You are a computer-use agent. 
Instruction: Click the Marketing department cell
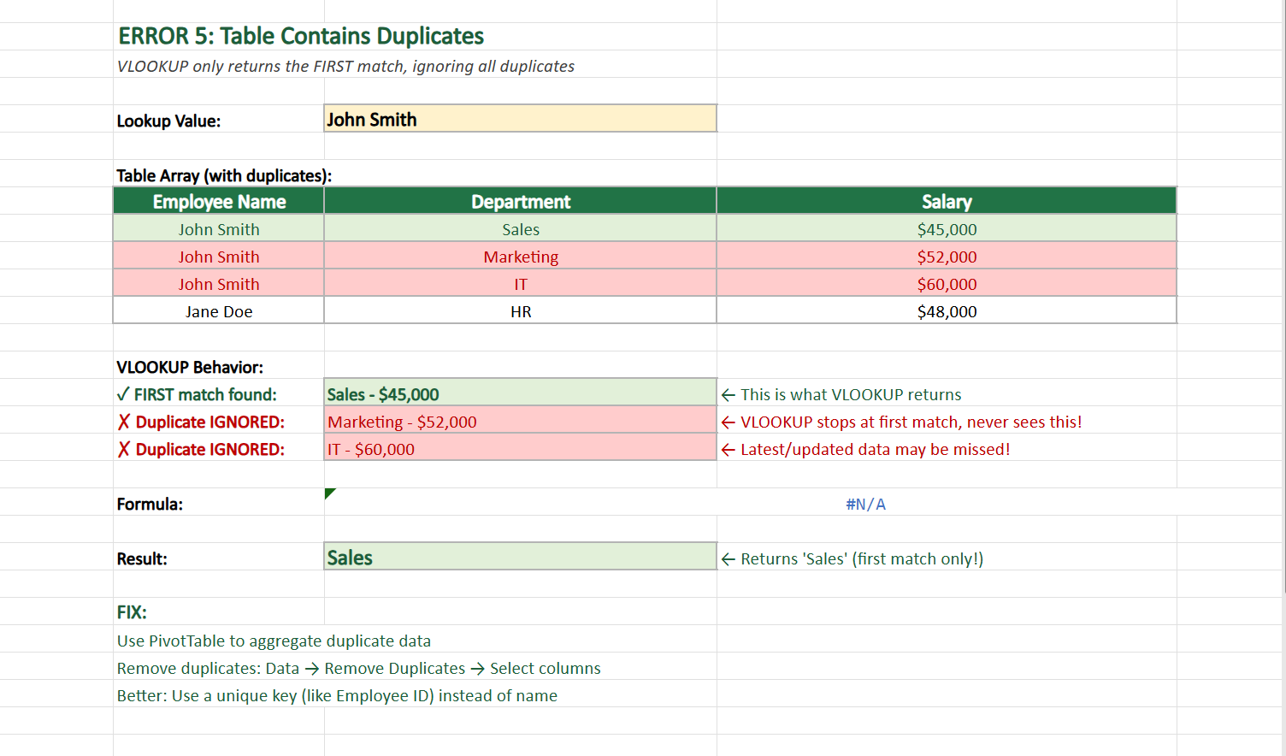point(520,257)
